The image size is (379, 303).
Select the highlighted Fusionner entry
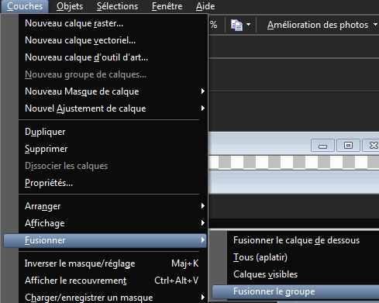click(105, 240)
